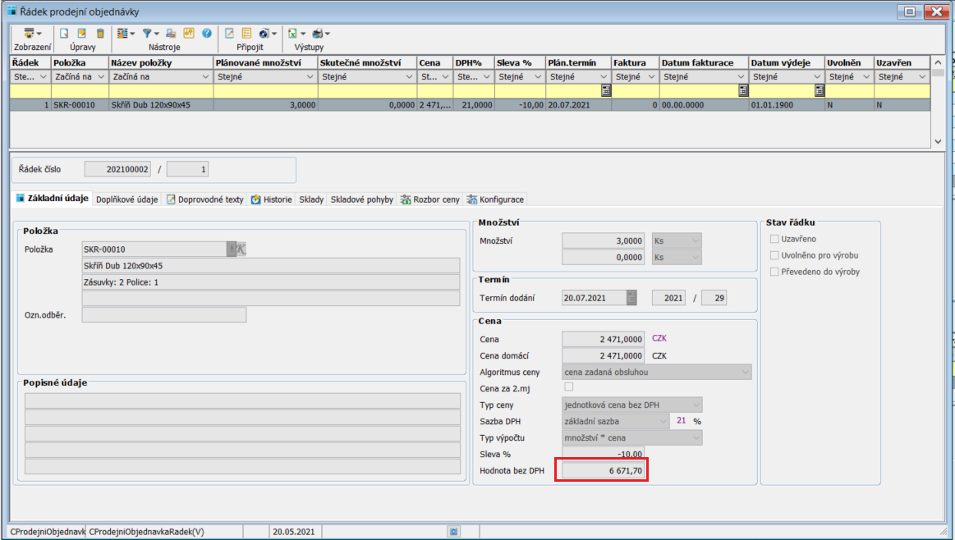The height and width of the screenshot is (540, 955).
Task: Click calendar icon in Plán.termín filter cell
Action: [x=605, y=91]
